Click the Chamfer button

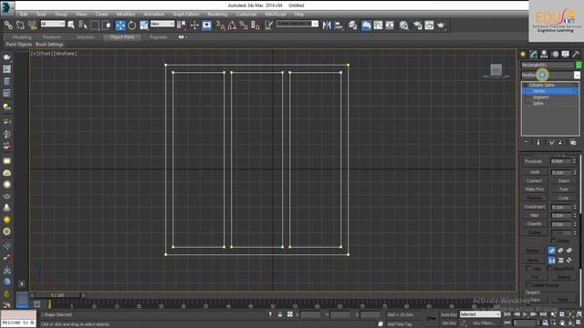point(535,224)
